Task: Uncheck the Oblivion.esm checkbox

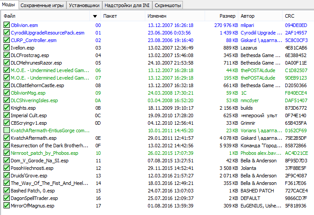Action: tap(7, 25)
